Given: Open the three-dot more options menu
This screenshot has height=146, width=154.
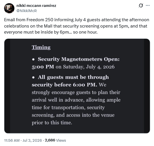Looking at the screenshot, I should pyautogui.click(x=148, y=5).
